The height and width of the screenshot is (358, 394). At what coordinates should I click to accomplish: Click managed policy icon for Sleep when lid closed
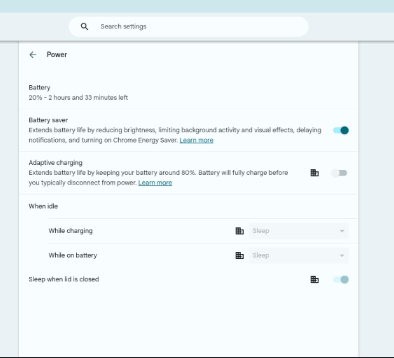315,279
